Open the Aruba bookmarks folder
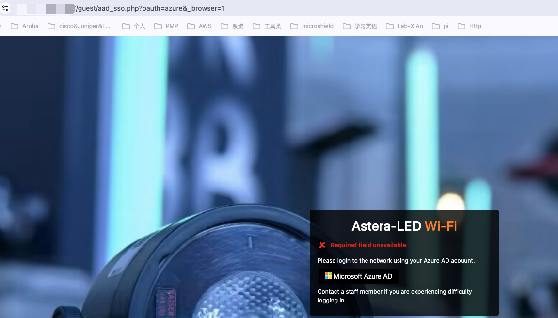The image size is (558, 318). click(x=25, y=26)
